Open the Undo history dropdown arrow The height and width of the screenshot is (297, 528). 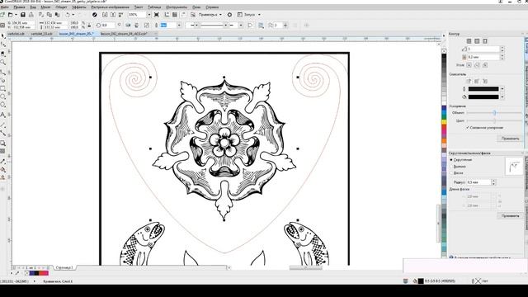(x=73, y=15)
